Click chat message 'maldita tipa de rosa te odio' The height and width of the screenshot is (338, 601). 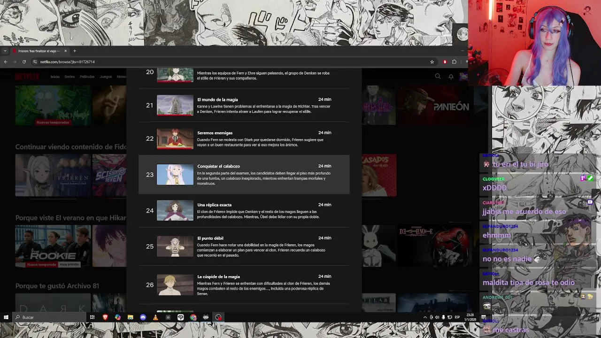click(528, 283)
